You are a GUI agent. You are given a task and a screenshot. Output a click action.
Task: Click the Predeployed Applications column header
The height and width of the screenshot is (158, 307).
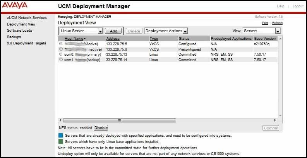click(231, 39)
